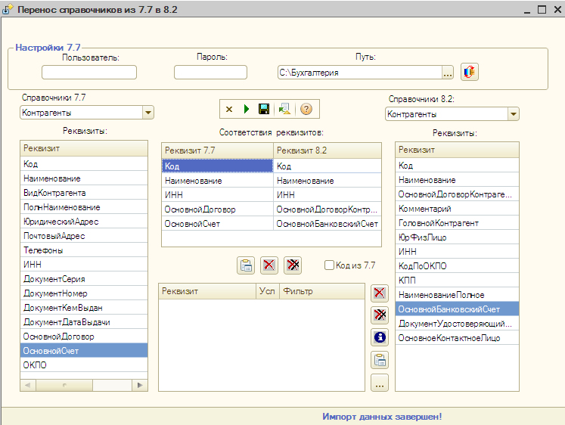The height and width of the screenshot is (425, 565).
Task: Select 'Телефоны' in 7.7 list
Action: [x=84, y=250]
